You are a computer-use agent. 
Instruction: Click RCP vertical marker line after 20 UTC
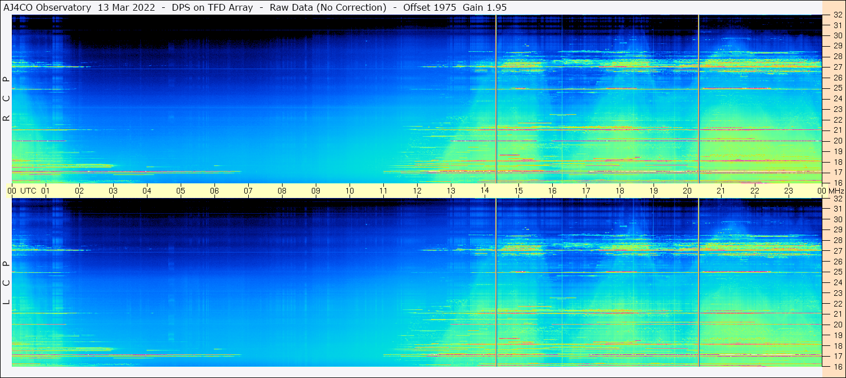[699, 99]
